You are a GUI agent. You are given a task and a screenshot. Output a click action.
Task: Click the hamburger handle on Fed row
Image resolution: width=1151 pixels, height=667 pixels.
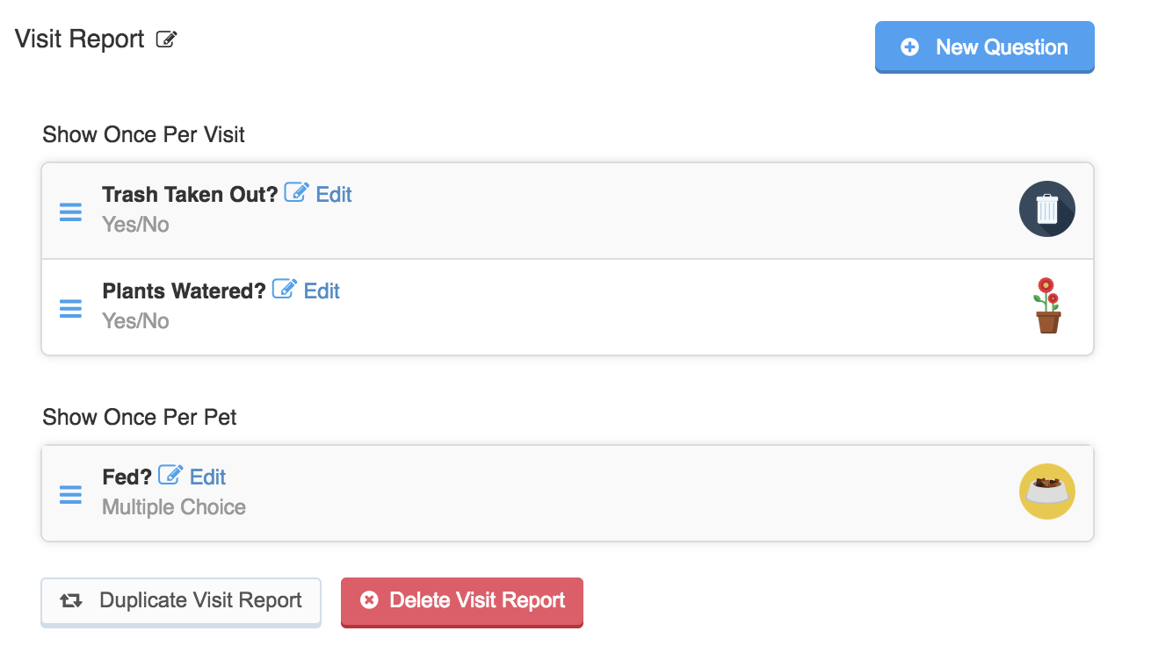tap(70, 495)
